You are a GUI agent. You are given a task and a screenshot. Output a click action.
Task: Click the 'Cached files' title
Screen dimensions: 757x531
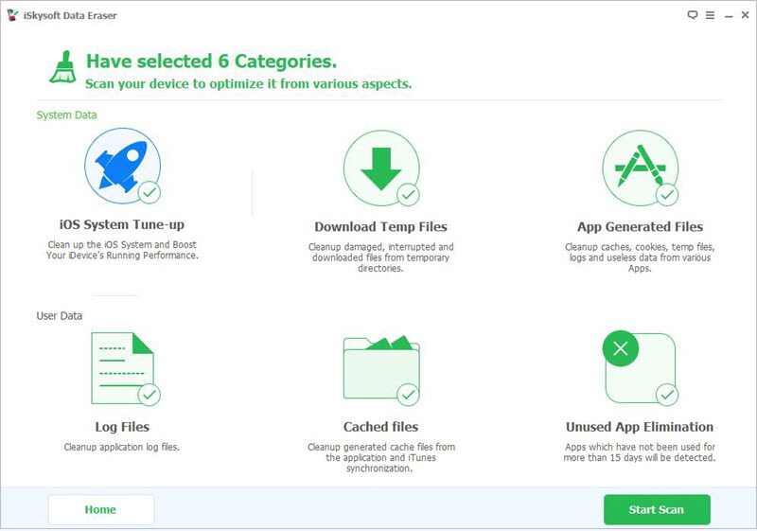tap(381, 427)
